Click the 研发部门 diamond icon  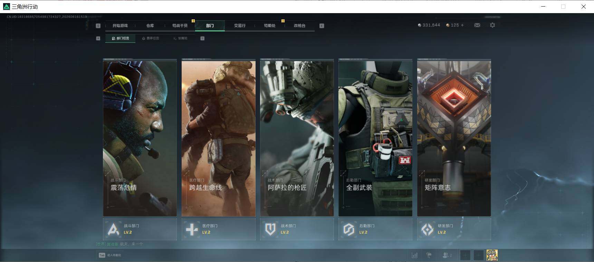point(427,229)
